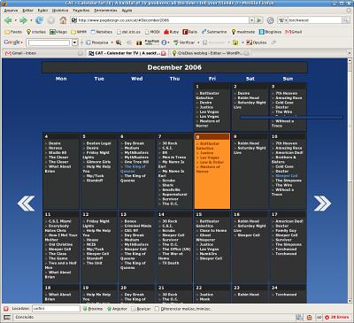Image resolution: width=354 pixels, height=323 pixels.
Task: Open back button history dropdown arrow
Action: point(15,20)
